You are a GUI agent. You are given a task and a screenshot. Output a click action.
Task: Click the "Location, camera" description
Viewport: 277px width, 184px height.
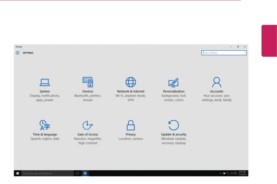(x=131, y=139)
